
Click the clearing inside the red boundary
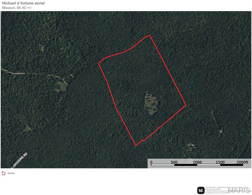coord(151,104)
